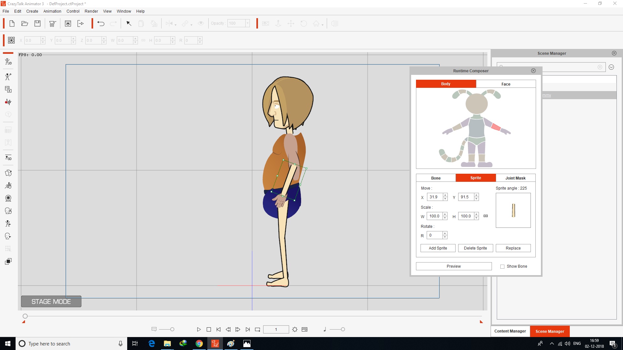Open the sprite editor icon in left sidebar
The height and width of the screenshot is (350, 623).
tap(8, 89)
